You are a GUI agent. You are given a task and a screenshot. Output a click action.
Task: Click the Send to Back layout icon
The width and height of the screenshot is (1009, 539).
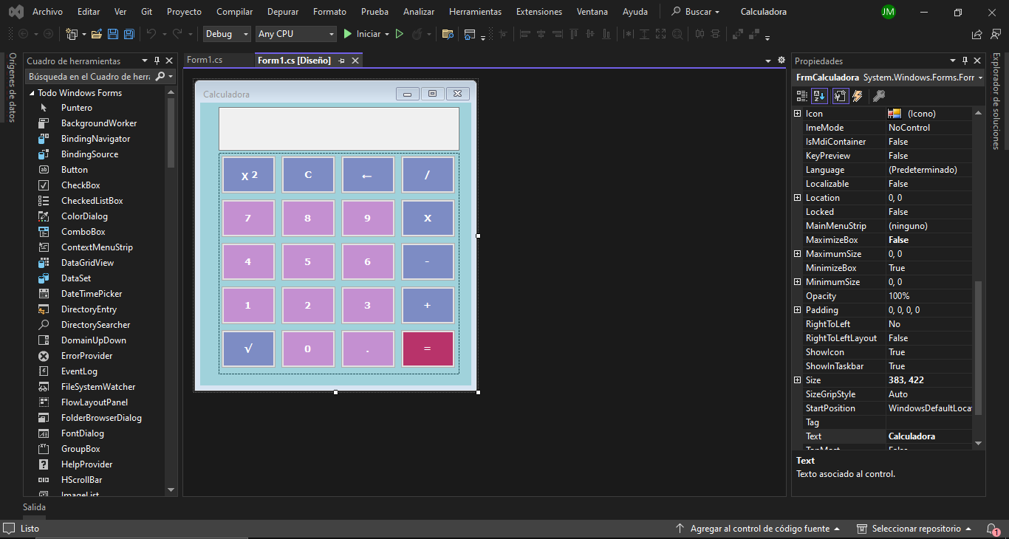(754, 34)
